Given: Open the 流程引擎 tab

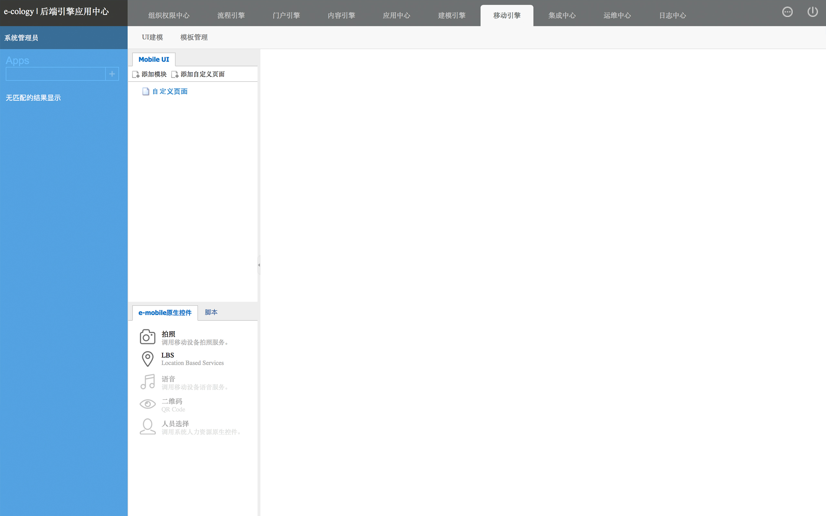Looking at the screenshot, I should pos(231,16).
